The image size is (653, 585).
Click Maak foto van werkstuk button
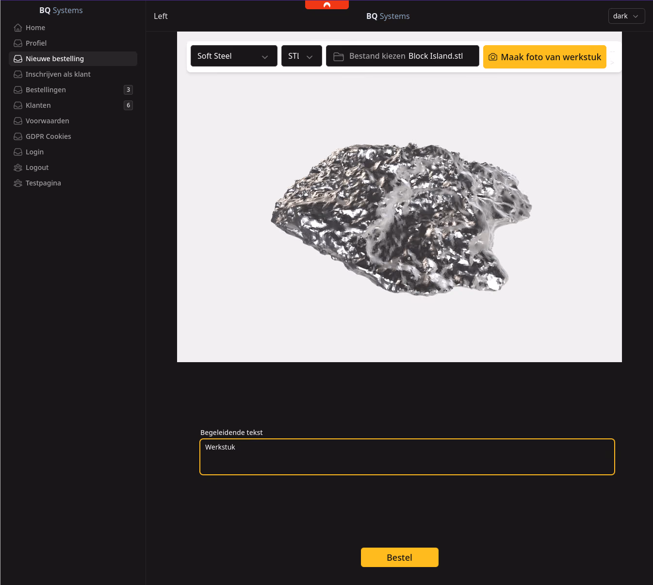click(x=545, y=57)
